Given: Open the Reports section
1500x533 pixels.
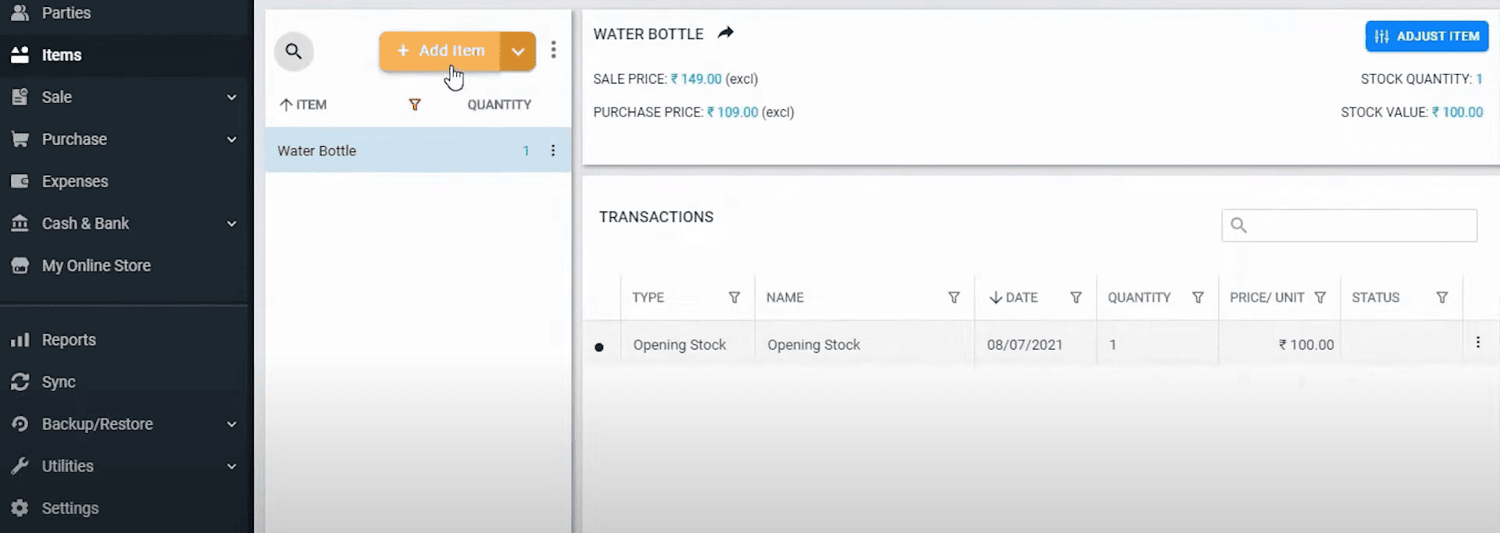Looking at the screenshot, I should tap(69, 340).
